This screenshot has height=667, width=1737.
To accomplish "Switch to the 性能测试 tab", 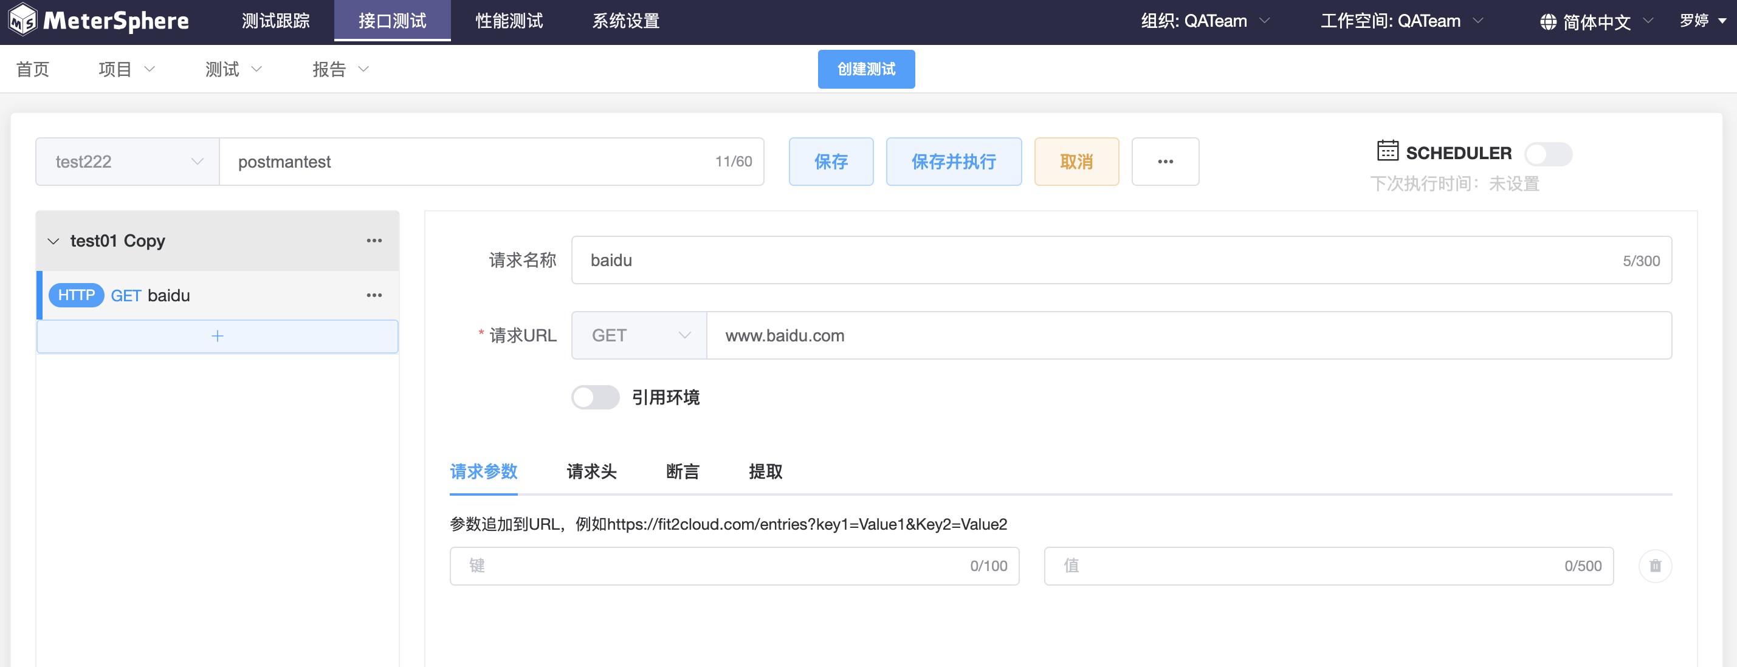I will [509, 21].
